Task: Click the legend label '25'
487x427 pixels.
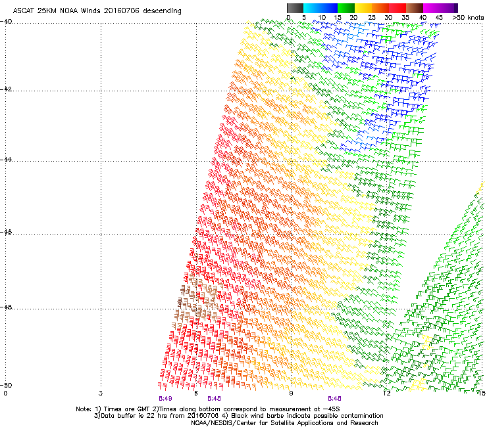Action: point(372,18)
